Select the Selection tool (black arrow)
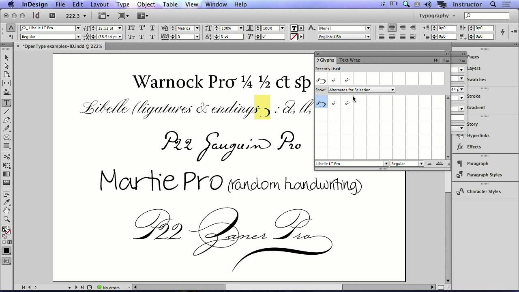519x292 pixels. pyautogui.click(x=6, y=58)
